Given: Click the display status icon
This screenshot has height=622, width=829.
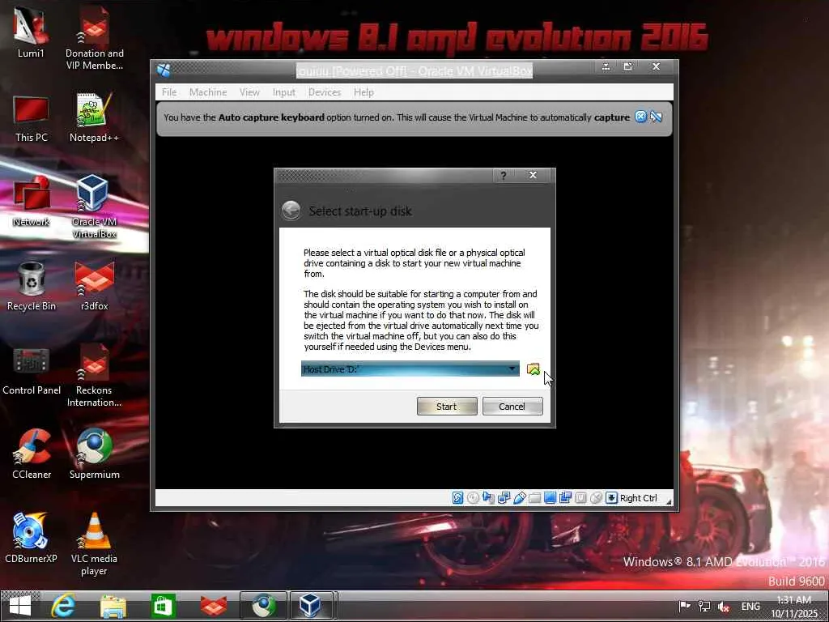Looking at the screenshot, I should point(550,498).
